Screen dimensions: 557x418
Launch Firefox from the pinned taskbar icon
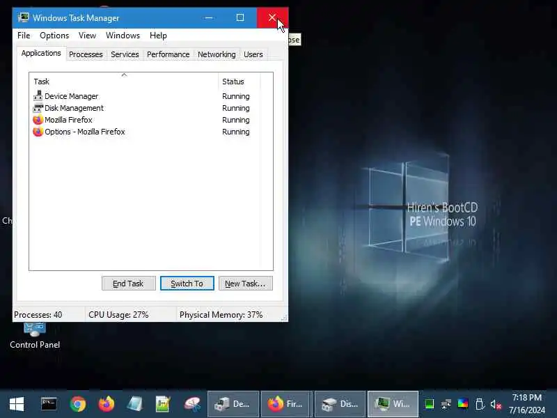click(107, 404)
